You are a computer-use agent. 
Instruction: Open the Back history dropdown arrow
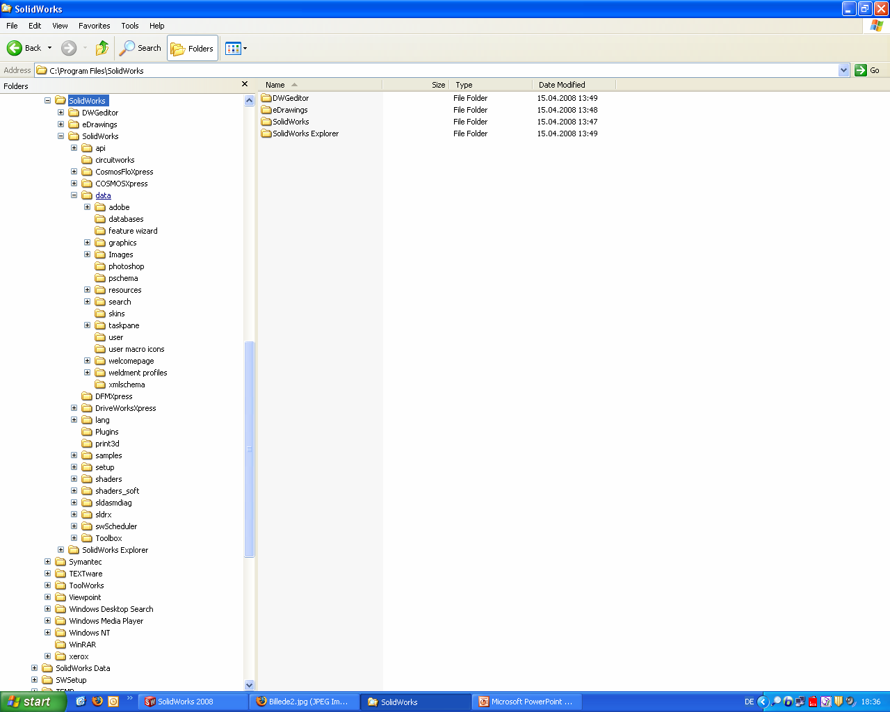point(49,48)
